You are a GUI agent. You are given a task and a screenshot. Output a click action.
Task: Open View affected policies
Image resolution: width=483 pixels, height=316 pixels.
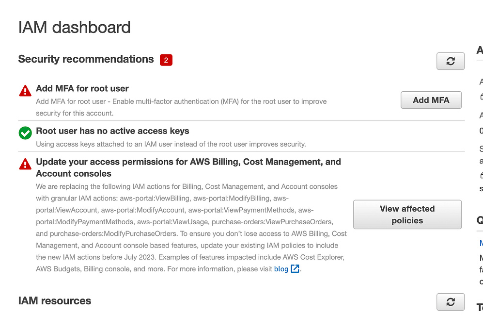407,215
